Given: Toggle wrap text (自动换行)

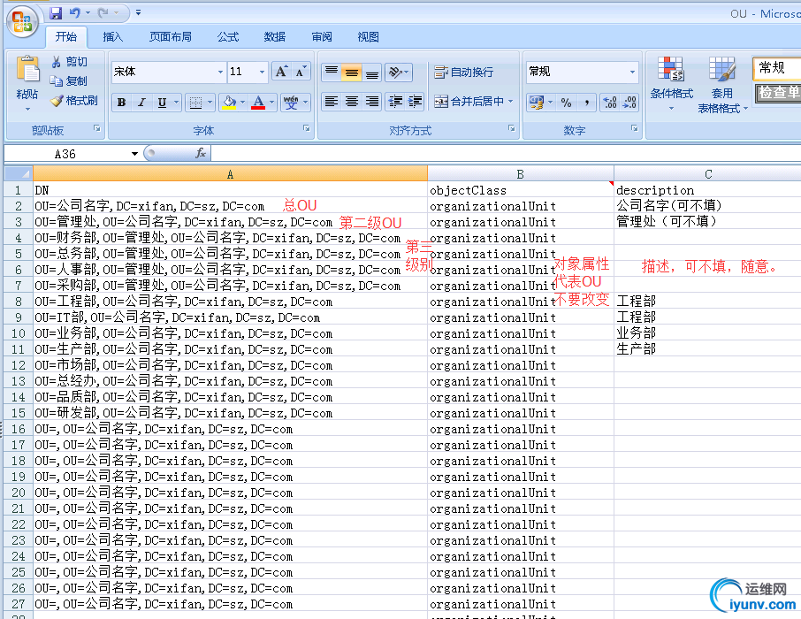Looking at the screenshot, I should (x=464, y=73).
